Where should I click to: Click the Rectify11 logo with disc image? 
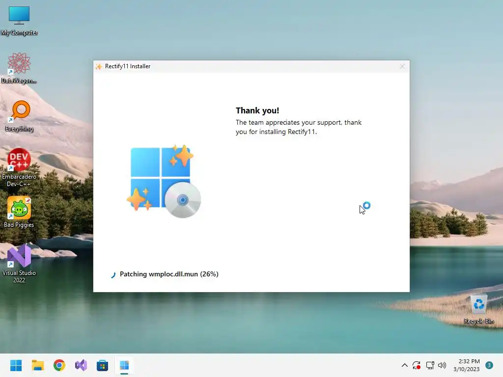pyautogui.click(x=164, y=181)
